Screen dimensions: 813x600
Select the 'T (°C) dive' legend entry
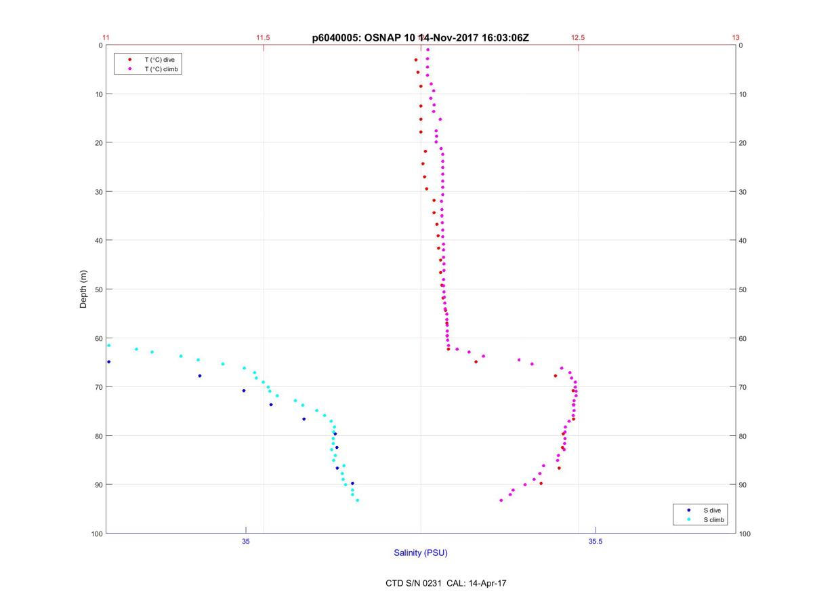point(159,60)
